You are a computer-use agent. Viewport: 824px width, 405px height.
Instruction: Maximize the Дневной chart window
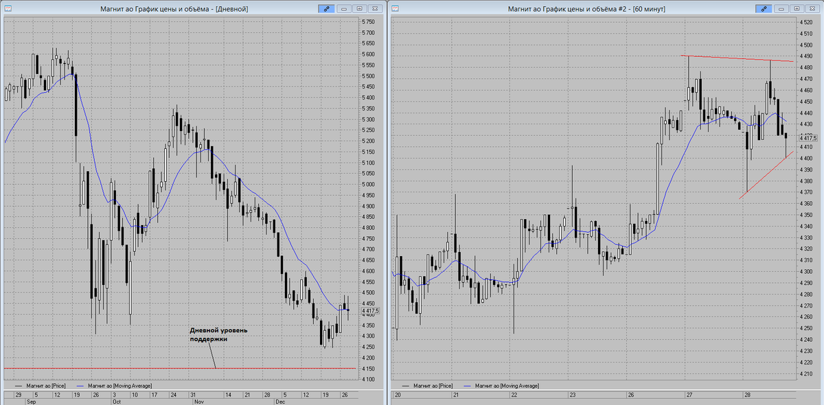click(x=360, y=9)
